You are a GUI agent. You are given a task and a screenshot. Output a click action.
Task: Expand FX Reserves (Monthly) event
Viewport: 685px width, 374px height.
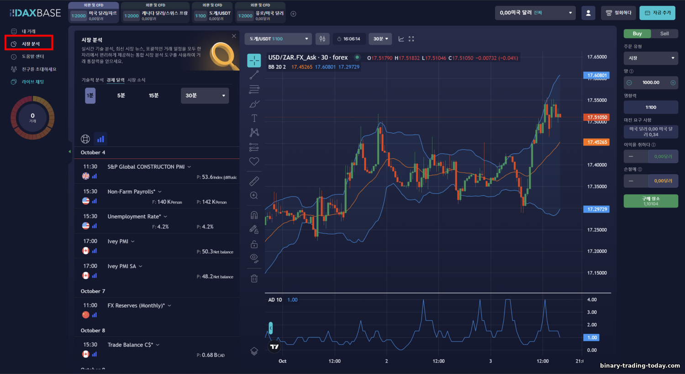coord(169,306)
